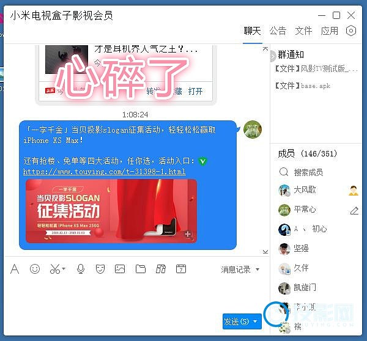Select member 凯旋门

(x=317, y=288)
